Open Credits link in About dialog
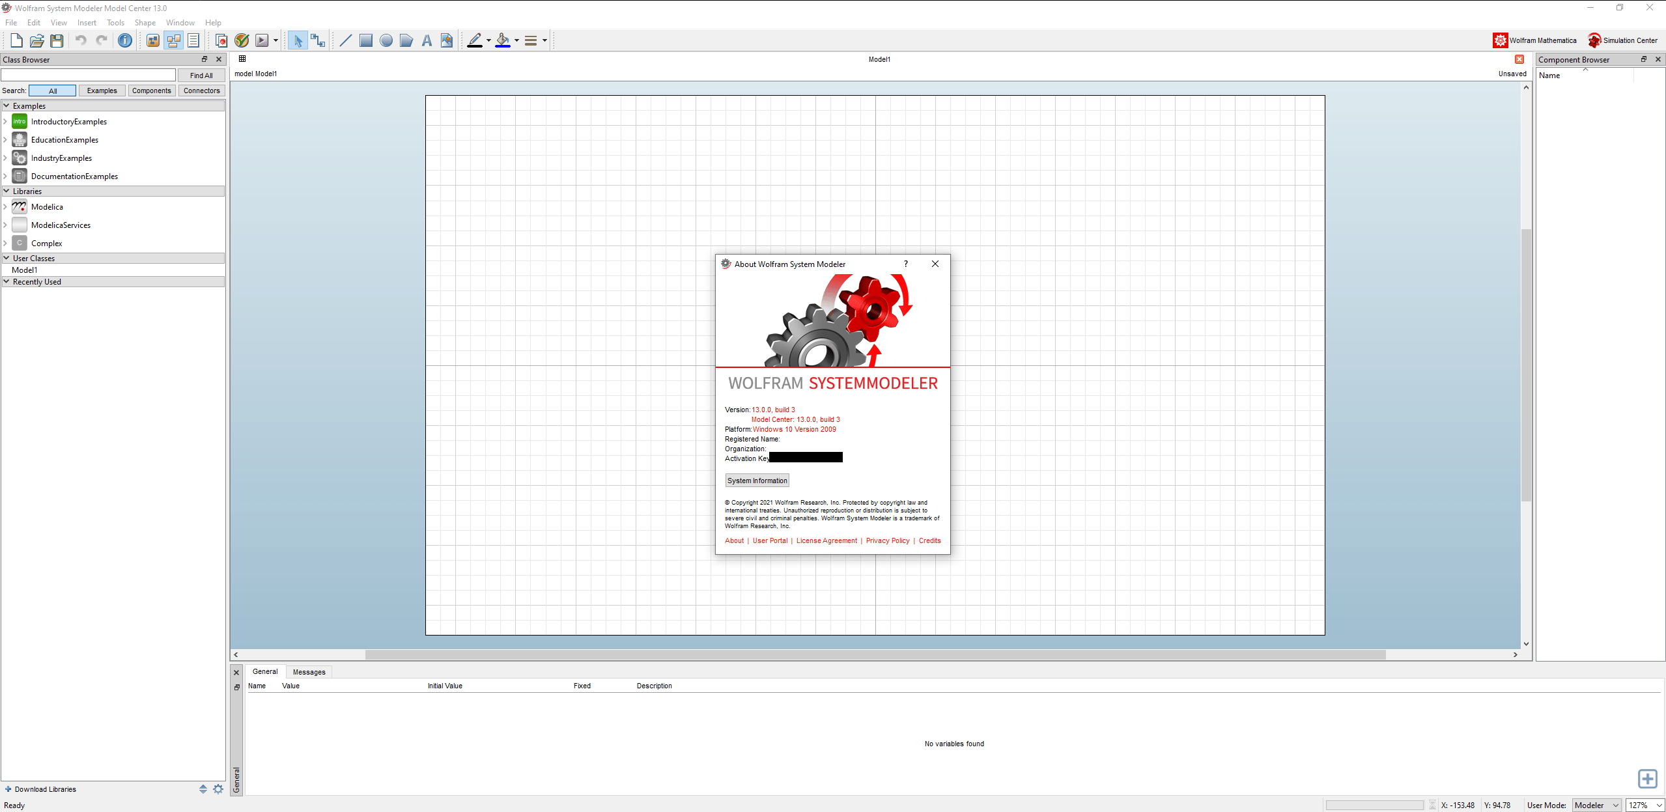This screenshot has width=1666, height=812. tap(929, 540)
